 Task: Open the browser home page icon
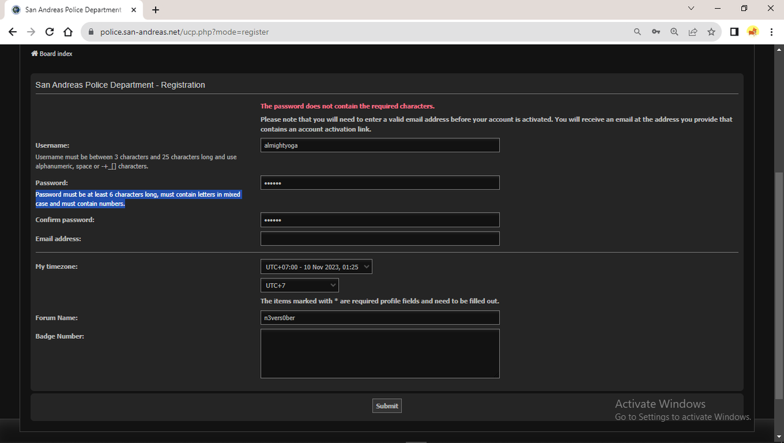coord(68,32)
